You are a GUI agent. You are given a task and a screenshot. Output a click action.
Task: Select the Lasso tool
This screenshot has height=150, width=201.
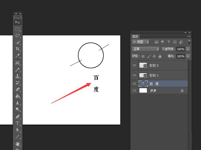click(x=18, y=36)
